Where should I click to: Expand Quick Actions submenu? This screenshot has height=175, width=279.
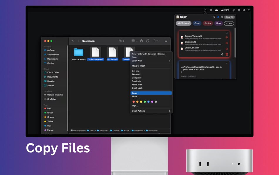pyautogui.click(x=151, y=111)
